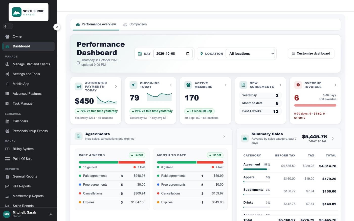
Task: Collapse the sidebar with the arrow button
Action: point(57,27)
